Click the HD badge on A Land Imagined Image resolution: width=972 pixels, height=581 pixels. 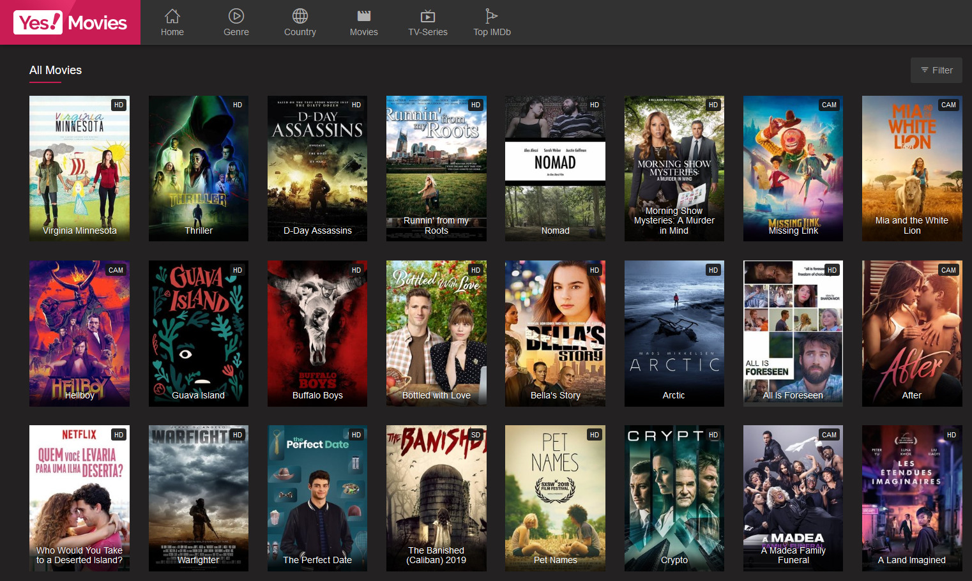coord(952,435)
